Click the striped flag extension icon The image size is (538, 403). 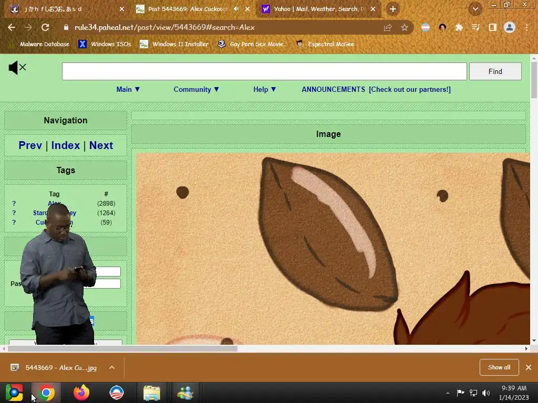click(x=426, y=28)
